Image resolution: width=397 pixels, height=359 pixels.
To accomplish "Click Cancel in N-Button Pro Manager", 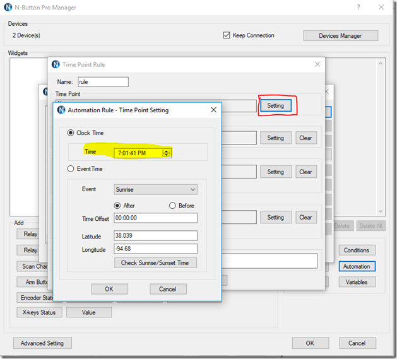I will pyautogui.click(x=357, y=343).
